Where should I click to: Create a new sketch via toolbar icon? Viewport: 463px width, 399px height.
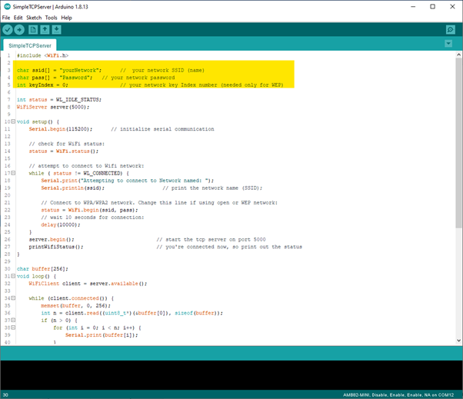pos(33,29)
